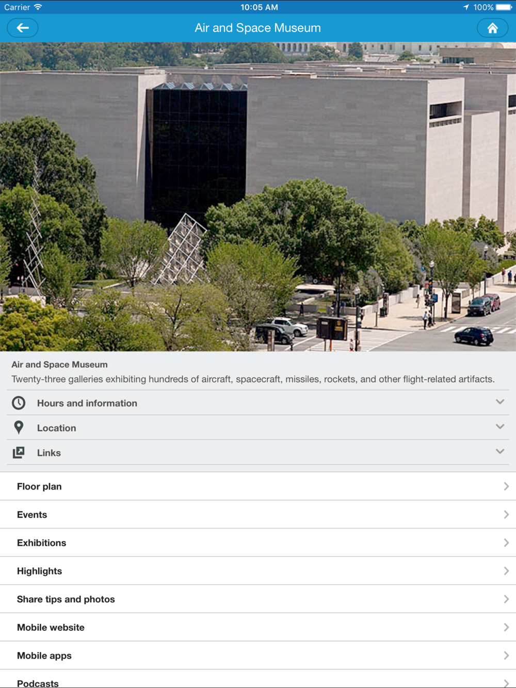Click the Highlights disclosure arrow
This screenshot has height=688, width=516.
coord(506,571)
